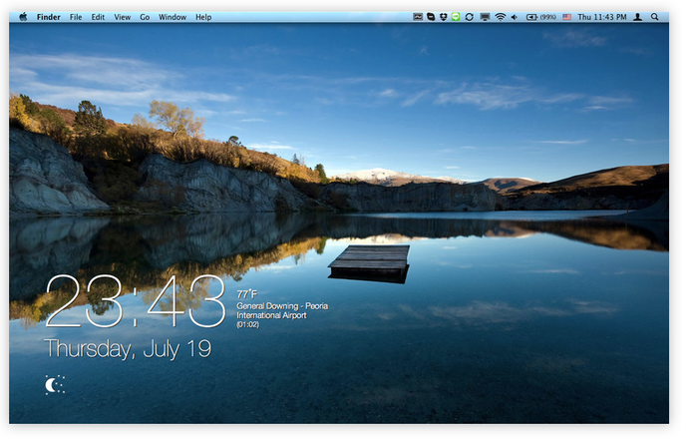Click the chat bubbles menu bar icon
The height and width of the screenshot is (442, 698).
coord(431,17)
